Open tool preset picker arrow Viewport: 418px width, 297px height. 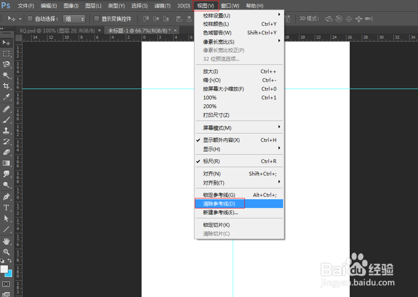[20, 19]
